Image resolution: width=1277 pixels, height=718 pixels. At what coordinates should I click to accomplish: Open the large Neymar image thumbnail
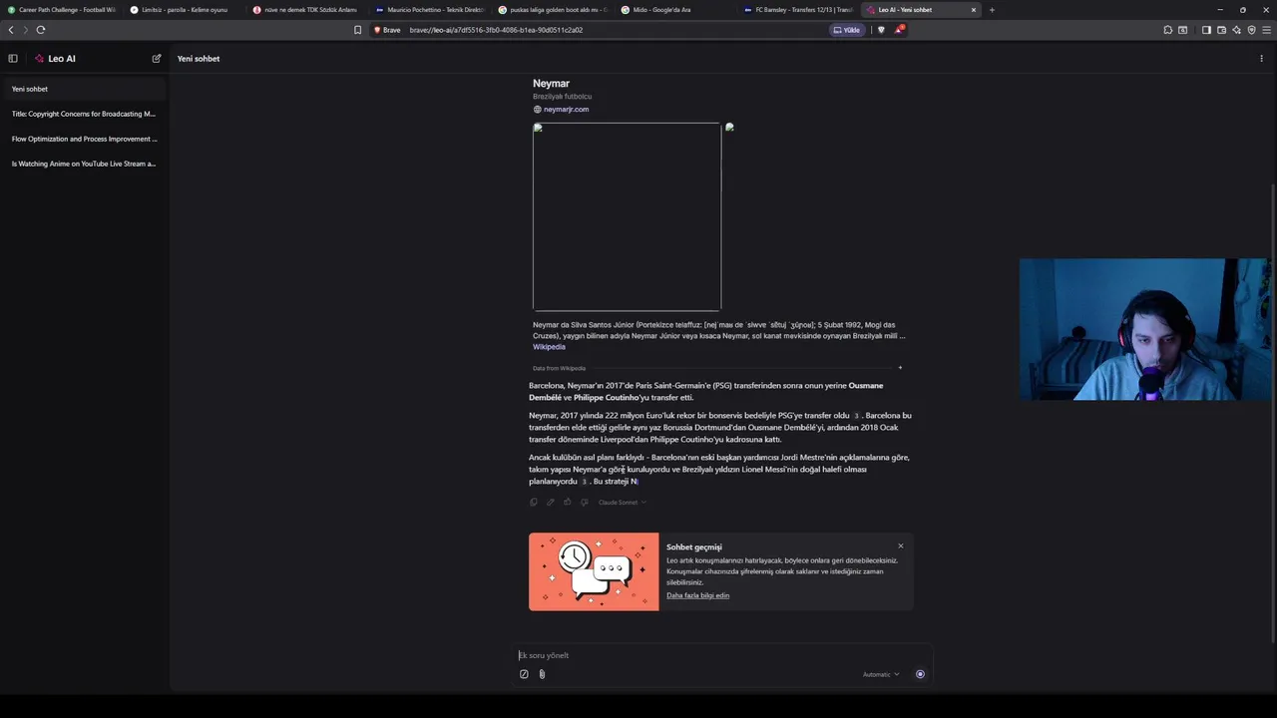pos(627,216)
